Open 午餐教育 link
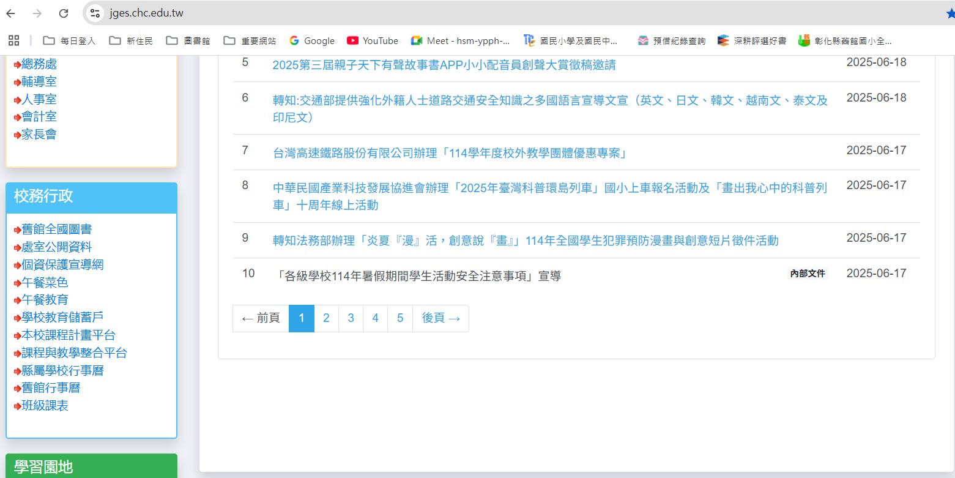Image resolution: width=955 pixels, height=478 pixels. point(45,300)
